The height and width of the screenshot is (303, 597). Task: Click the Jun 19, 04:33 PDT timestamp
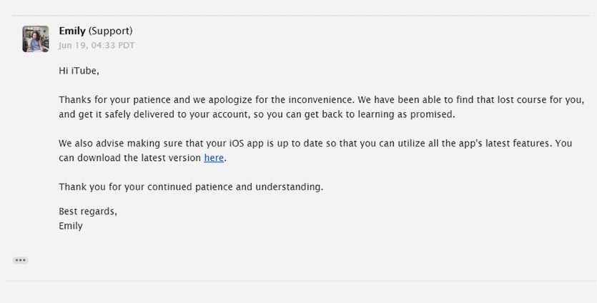[x=97, y=45]
